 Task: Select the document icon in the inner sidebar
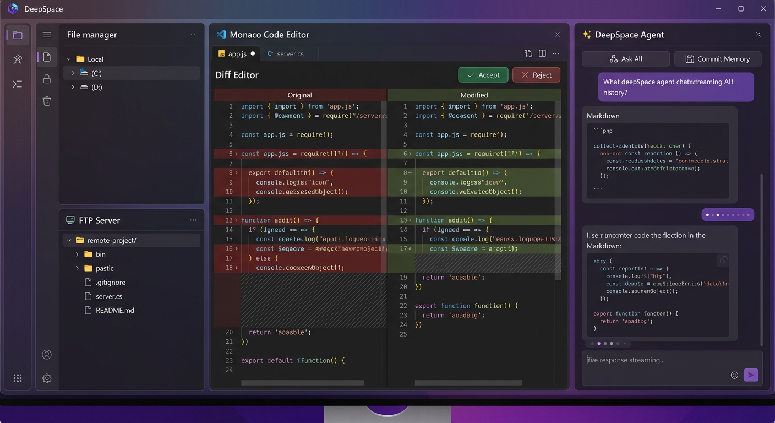[47, 57]
